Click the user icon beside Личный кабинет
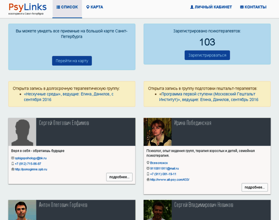 (x=192, y=7)
